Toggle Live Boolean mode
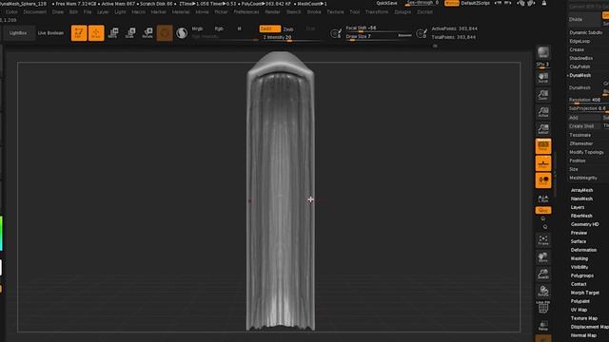Image resolution: width=609 pixels, height=342 pixels. tap(50, 33)
